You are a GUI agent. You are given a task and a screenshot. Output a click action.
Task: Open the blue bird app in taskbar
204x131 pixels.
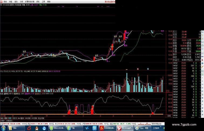[x=87, y=128]
